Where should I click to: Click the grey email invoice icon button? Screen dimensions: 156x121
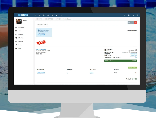point(132,23)
